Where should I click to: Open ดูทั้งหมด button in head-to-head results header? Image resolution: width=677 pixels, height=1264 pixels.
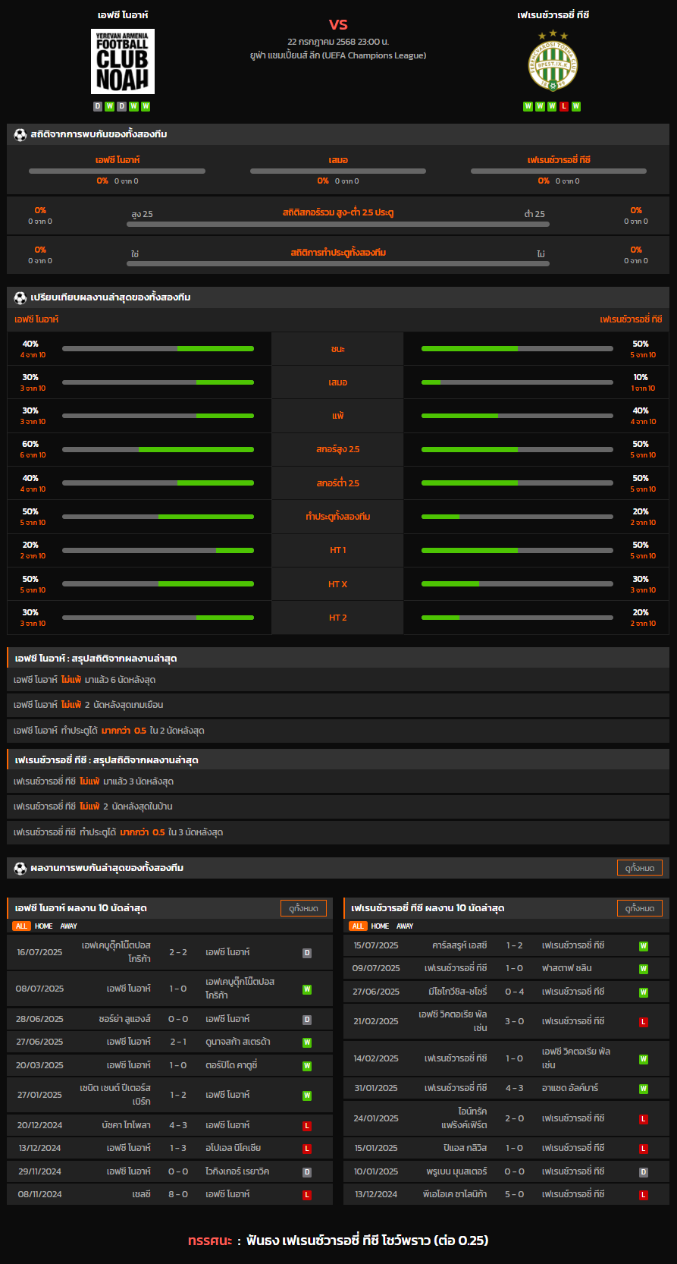[640, 868]
